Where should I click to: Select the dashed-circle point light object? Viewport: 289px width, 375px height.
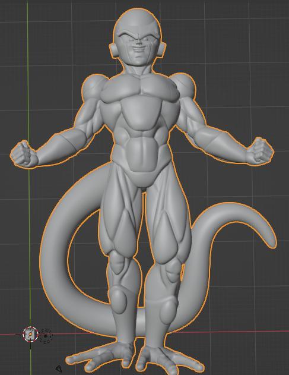(45, 336)
